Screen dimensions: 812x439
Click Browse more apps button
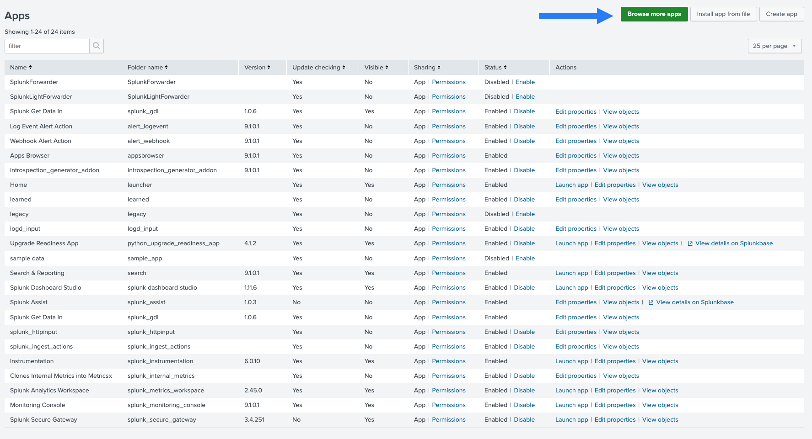654,14
